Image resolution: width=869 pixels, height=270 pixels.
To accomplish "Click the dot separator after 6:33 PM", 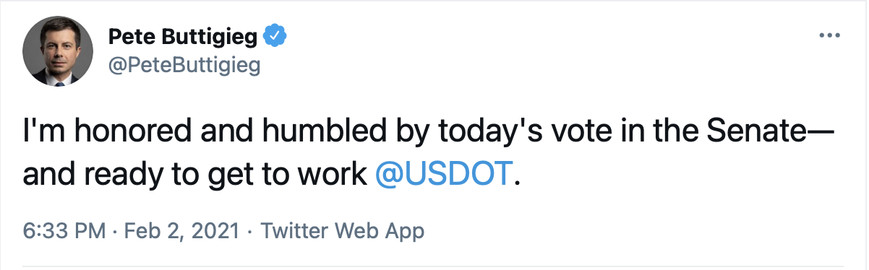I will 116,232.
